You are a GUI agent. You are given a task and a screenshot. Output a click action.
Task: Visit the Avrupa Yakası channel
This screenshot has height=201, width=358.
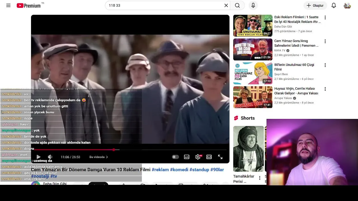click(x=283, y=98)
